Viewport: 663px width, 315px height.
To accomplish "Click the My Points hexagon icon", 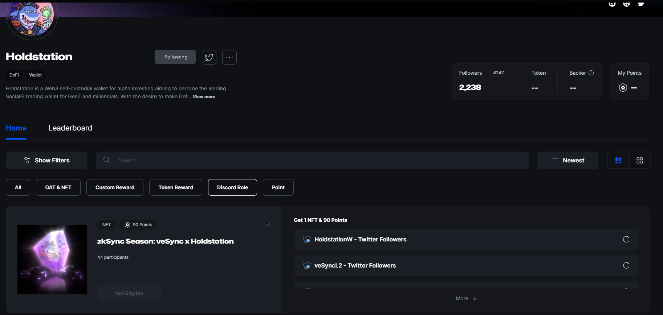I will pyautogui.click(x=623, y=88).
